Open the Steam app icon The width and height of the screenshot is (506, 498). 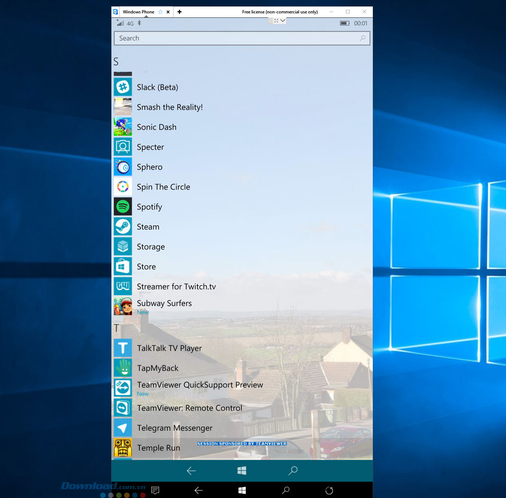[x=123, y=227]
